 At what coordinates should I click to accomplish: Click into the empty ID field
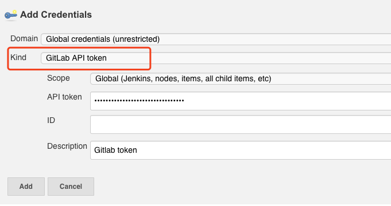pyautogui.click(x=241, y=124)
